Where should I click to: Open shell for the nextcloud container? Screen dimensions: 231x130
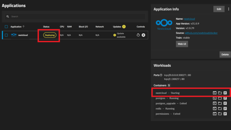click(x=215, y=93)
